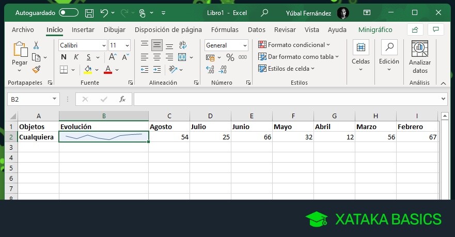Increase indent icon
455x237 pixels.
pos(157,70)
